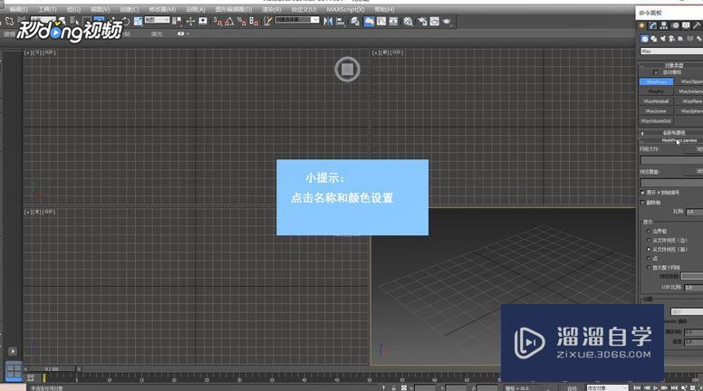The width and height of the screenshot is (703, 391).
Task: Select the Cameras category icon
Action: 671,39
